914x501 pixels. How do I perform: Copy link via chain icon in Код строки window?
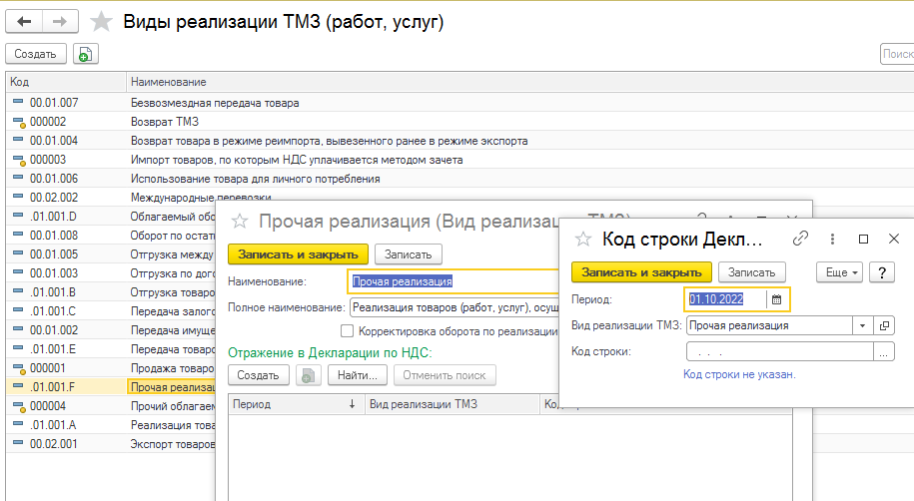coord(800,239)
